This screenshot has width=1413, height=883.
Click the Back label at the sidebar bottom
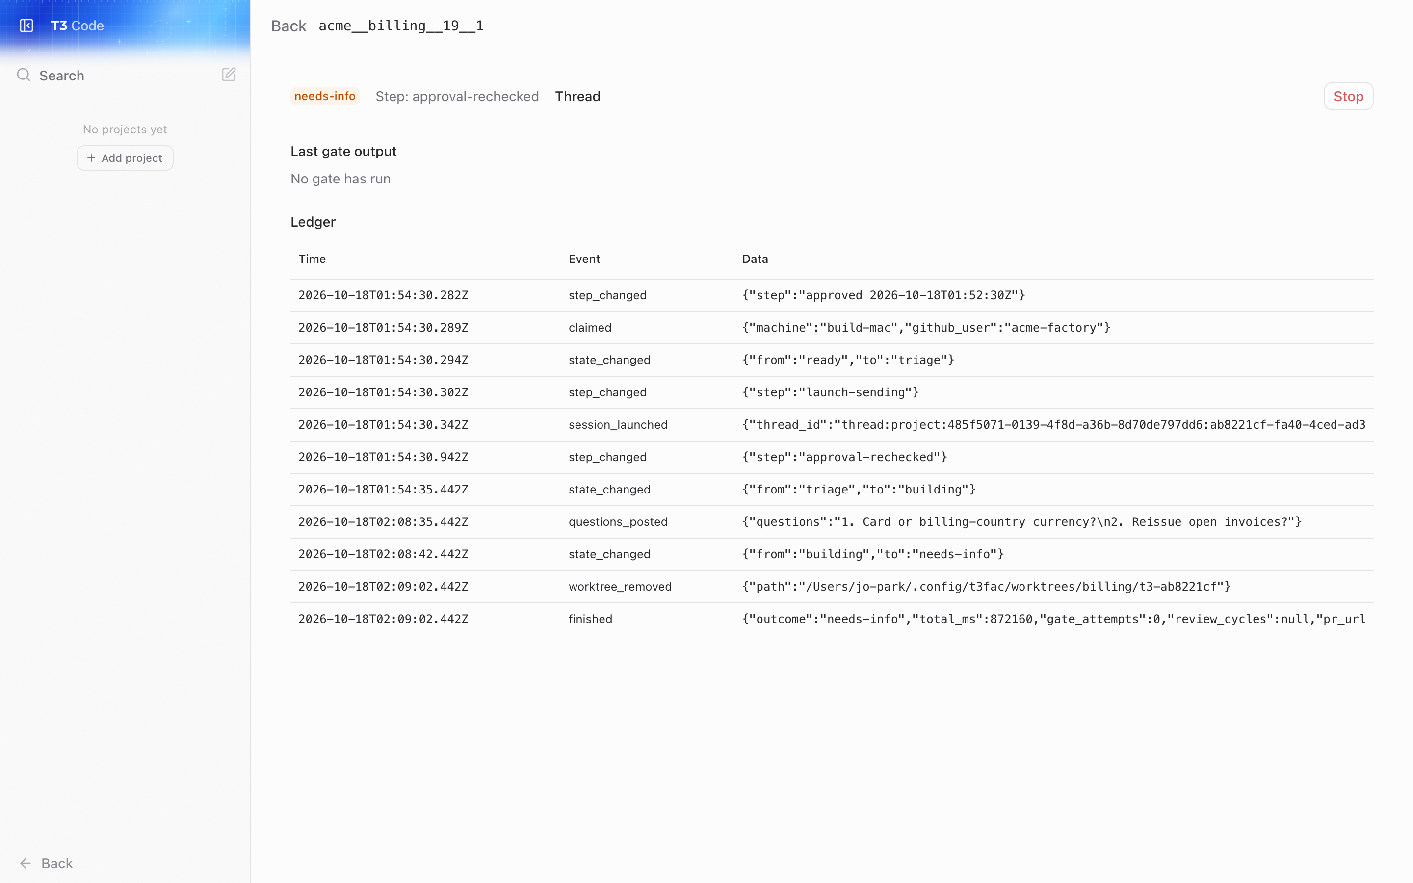coord(57,863)
